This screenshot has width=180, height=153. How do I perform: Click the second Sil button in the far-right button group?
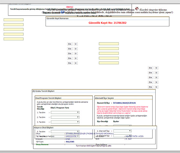pyautogui.click(x=156, y=73)
